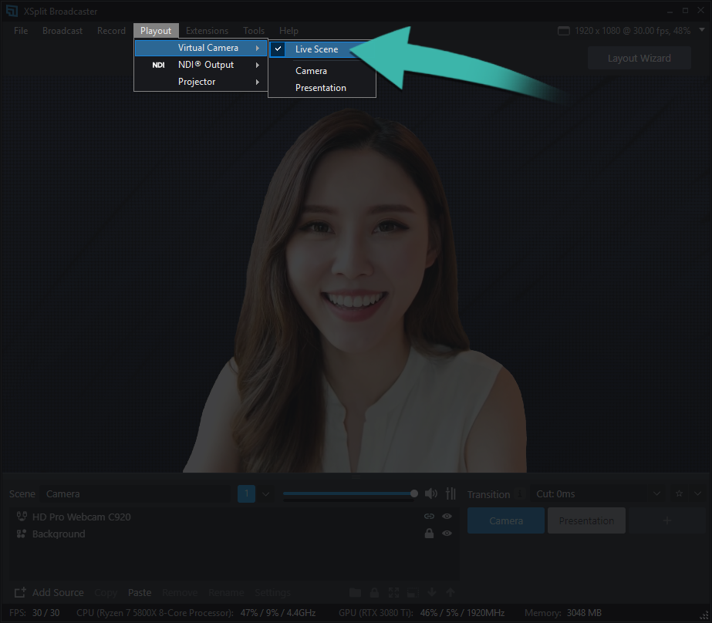Hide the HD Pro Webcam C920 source
This screenshot has width=712, height=623.
tap(447, 516)
